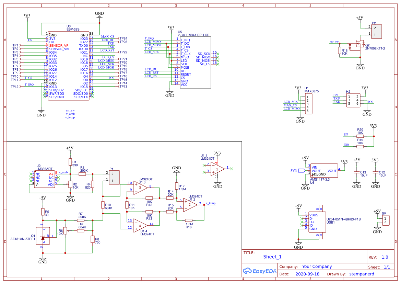Screen dimensions: 401x284
Task: Select the v_temp net label
Action: pyautogui.click(x=211, y=203)
